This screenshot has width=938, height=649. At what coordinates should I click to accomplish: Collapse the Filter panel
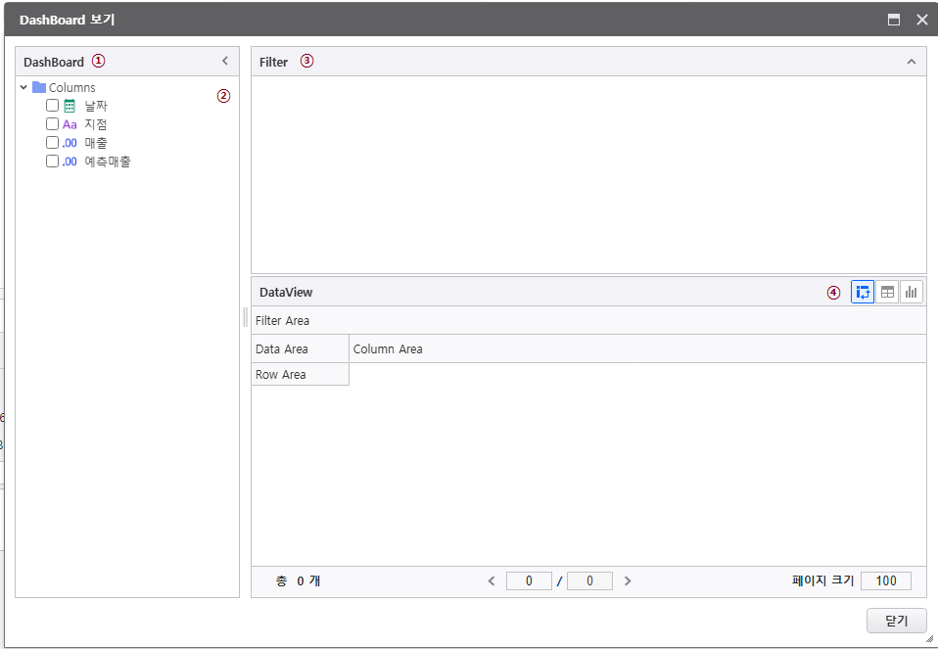912,62
